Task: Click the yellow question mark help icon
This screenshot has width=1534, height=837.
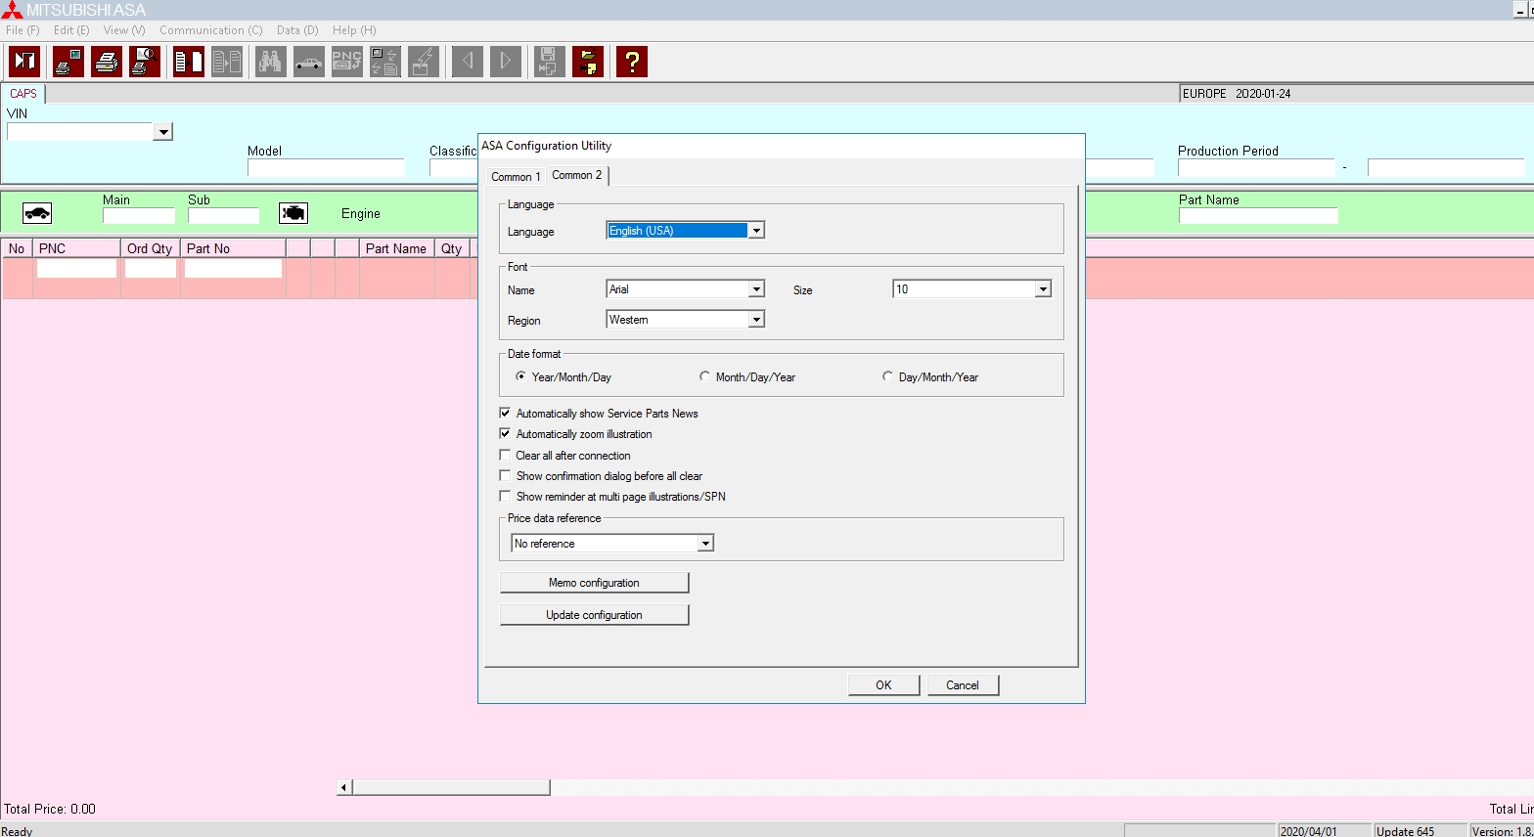Action: pos(632,62)
